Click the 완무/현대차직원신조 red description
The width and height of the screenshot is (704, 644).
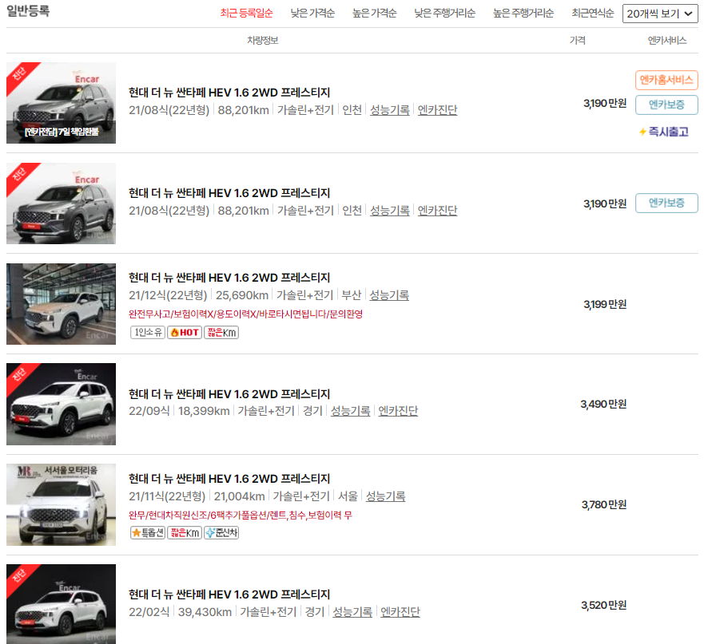point(241,515)
